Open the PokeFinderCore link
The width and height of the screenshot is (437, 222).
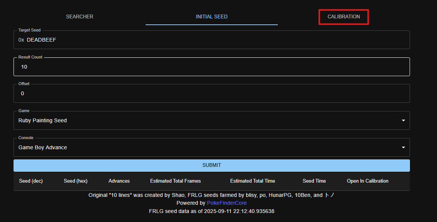227,203
